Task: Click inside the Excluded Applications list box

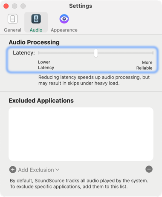Action: [x=81, y=134]
